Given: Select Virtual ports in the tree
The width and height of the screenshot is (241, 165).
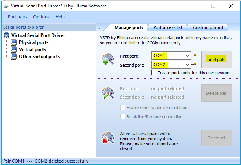Looking at the screenshot, I should 32,49.
